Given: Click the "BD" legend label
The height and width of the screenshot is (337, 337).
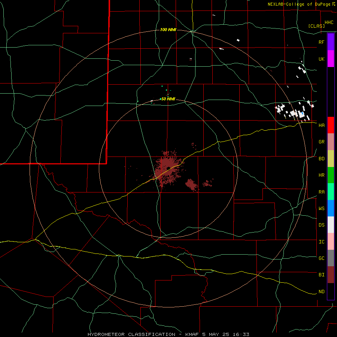Looking at the screenshot, I should (x=321, y=159).
